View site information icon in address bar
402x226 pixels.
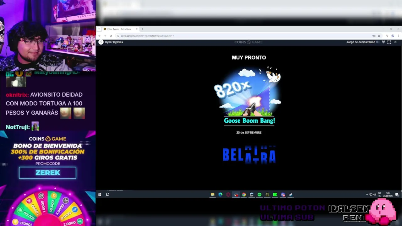coord(118,36)
